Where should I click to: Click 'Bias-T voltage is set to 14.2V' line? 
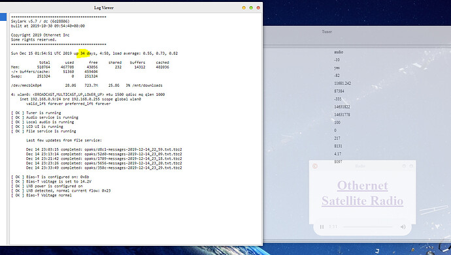pyautogui.click(x=51, y=181)
